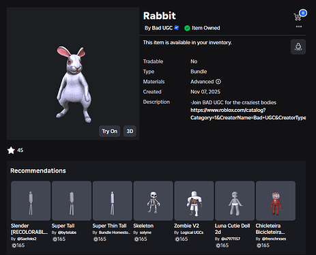The width and height of the screenshot is (316, 255).
Task: Click the Zombie V2 item title
Action: coord(186,226)
